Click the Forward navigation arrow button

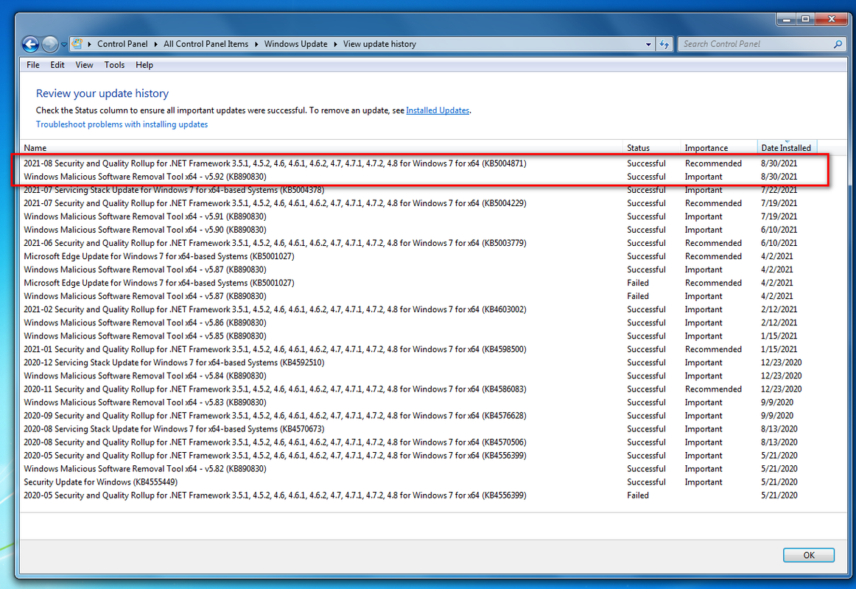[x=49, y=44]
